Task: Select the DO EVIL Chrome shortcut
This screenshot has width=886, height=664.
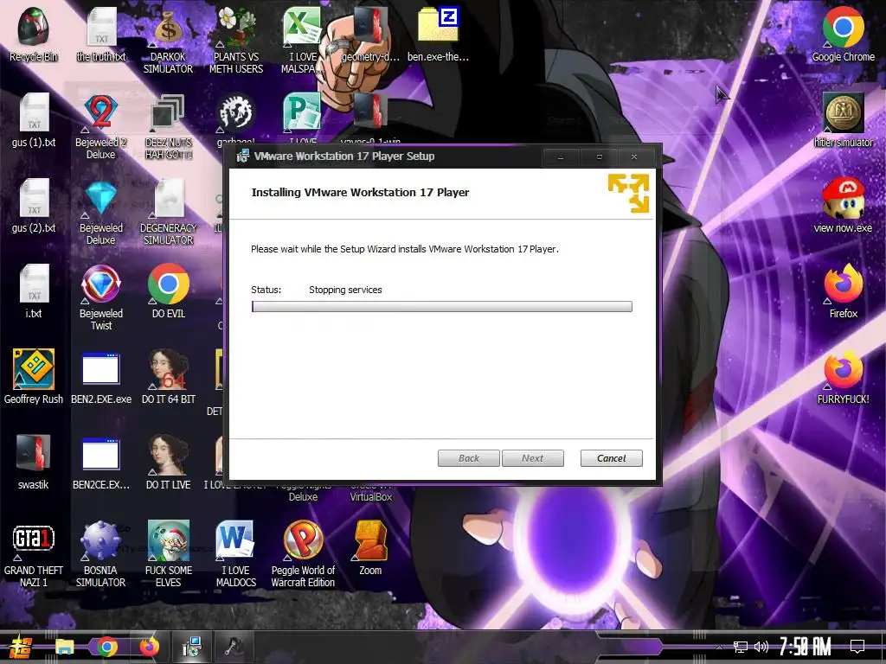Action: 169,291
